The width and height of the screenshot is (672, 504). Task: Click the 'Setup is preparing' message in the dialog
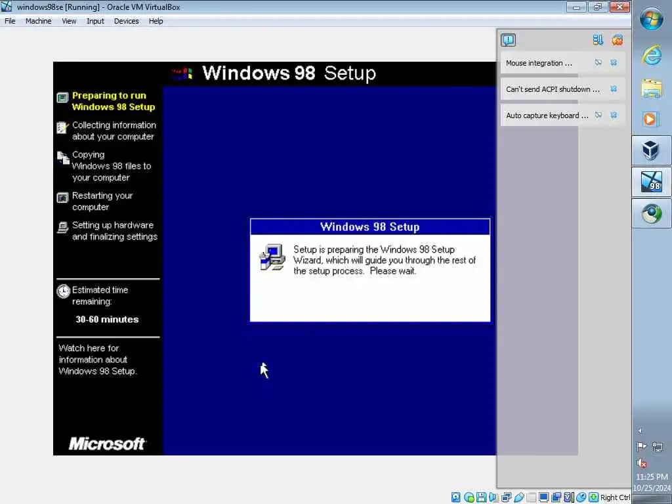pos(385,260)
